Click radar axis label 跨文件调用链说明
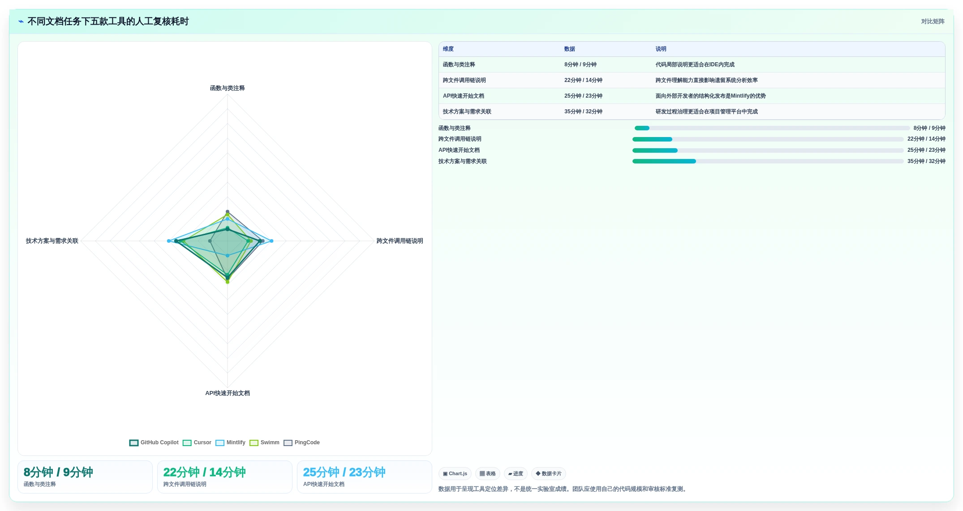This screenshot has width=963, height=511. tap(400, 241)
